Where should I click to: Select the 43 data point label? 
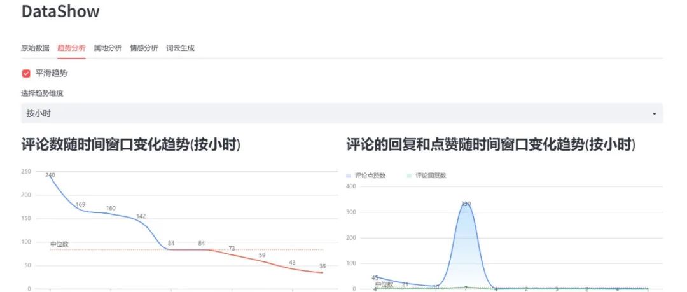pos(292,262)
